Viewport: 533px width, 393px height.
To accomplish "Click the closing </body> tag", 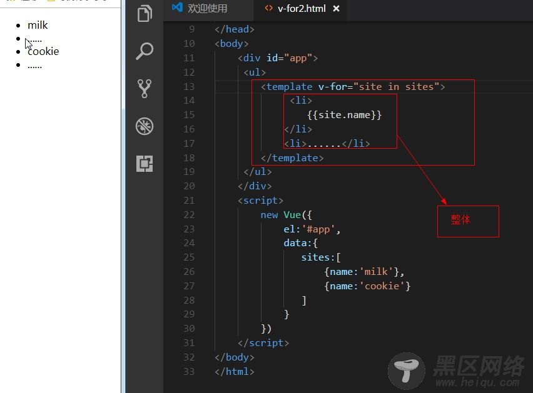I will tap(234, 357).
